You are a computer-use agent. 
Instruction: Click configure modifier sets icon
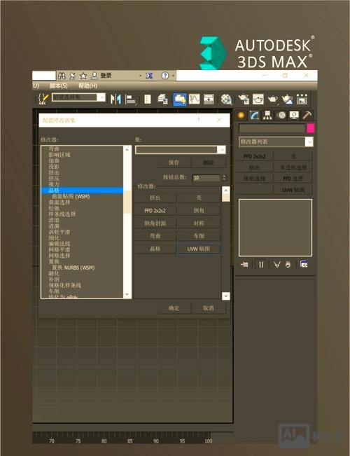pos(304,264)
